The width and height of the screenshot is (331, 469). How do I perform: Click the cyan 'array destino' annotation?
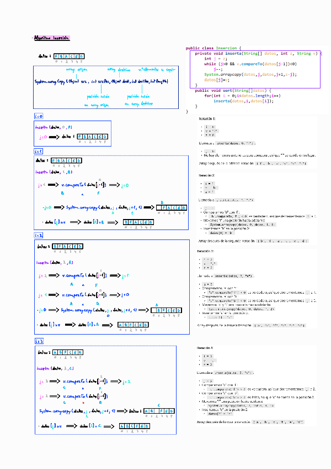coord(119,70)
